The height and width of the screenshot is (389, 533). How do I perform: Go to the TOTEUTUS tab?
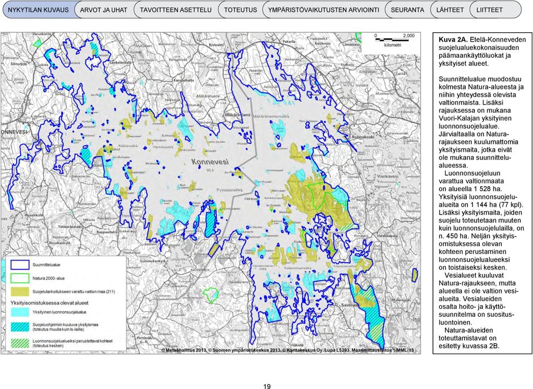(240, 10)
